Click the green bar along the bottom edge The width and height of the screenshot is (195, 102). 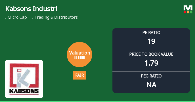97,101
